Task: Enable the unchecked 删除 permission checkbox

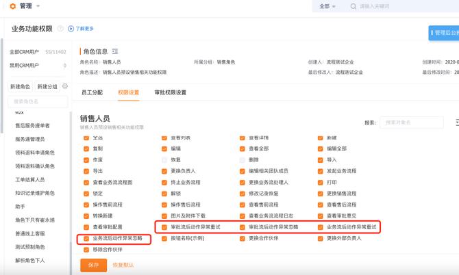Action: [x=243, y=159]
